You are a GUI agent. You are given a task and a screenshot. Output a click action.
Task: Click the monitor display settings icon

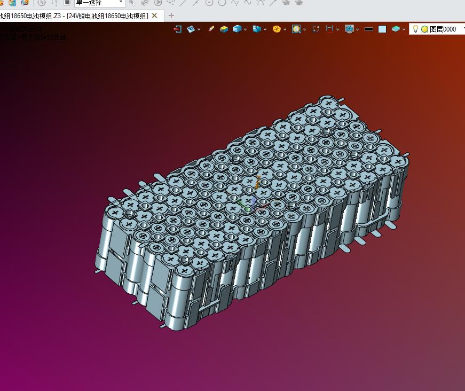(x=349, y=29)
